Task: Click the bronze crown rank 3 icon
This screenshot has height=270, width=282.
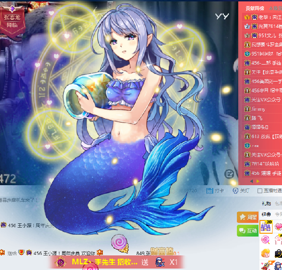Action: [x=247, y=35]
